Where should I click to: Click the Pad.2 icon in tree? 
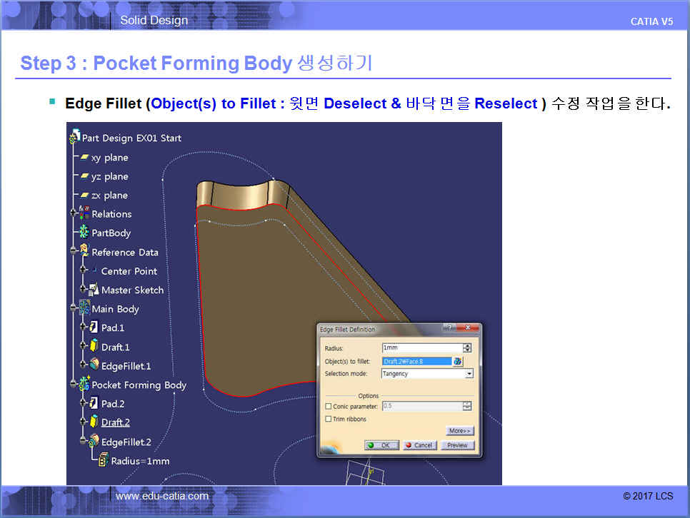click(94, 404)
